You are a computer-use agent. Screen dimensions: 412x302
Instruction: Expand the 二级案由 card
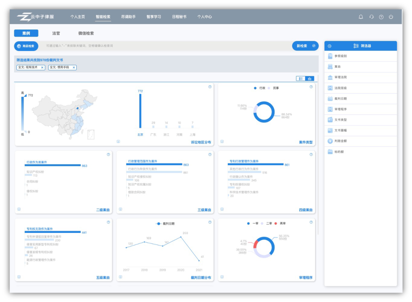19,209
